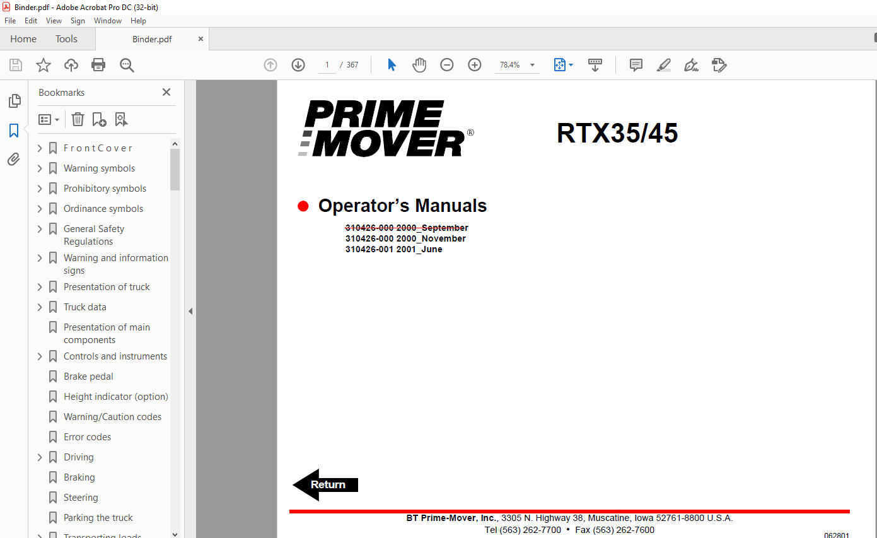The height and width of the screenshot is (538, 877).
Task: Open the Fill & Sign pen icon
Action: (x=692, y=65)
